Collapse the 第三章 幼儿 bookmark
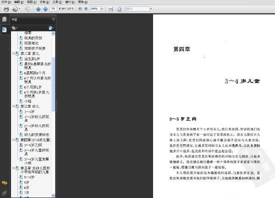Image resolution: width=275 pixels, height=198 pixels. click(x=13, y=106)
